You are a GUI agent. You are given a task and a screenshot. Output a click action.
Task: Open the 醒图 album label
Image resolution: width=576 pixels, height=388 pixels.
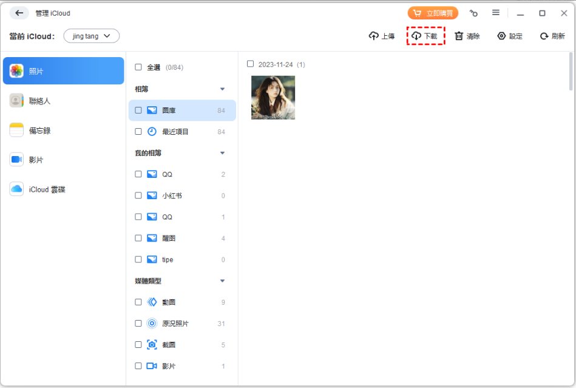click(x=169, y=238)
